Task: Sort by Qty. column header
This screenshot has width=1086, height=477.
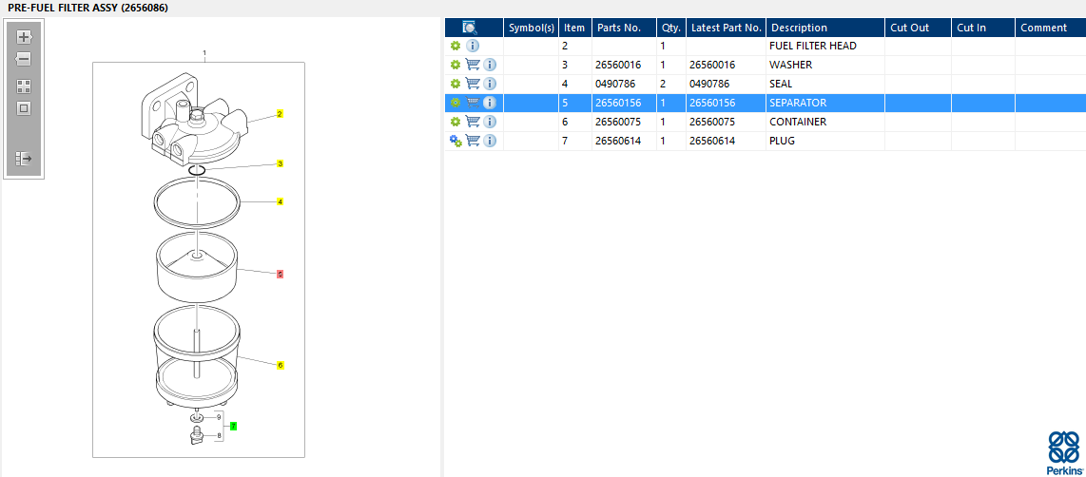Action: (x=670, y=28)
